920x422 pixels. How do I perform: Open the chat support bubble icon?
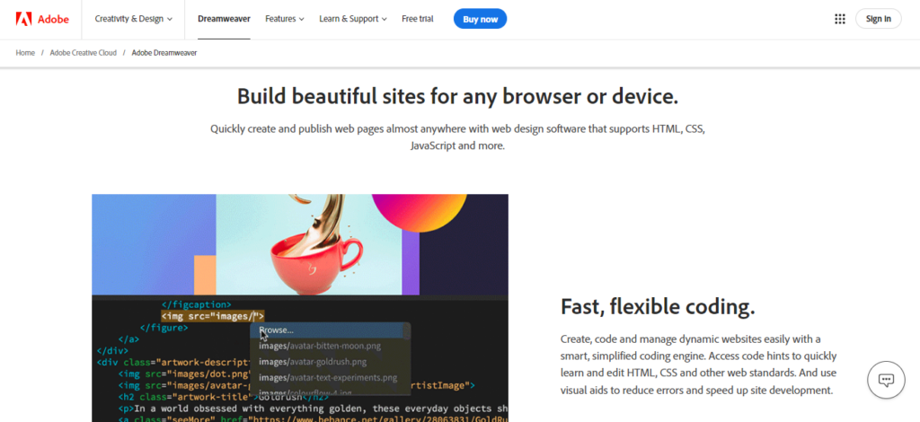885,380
